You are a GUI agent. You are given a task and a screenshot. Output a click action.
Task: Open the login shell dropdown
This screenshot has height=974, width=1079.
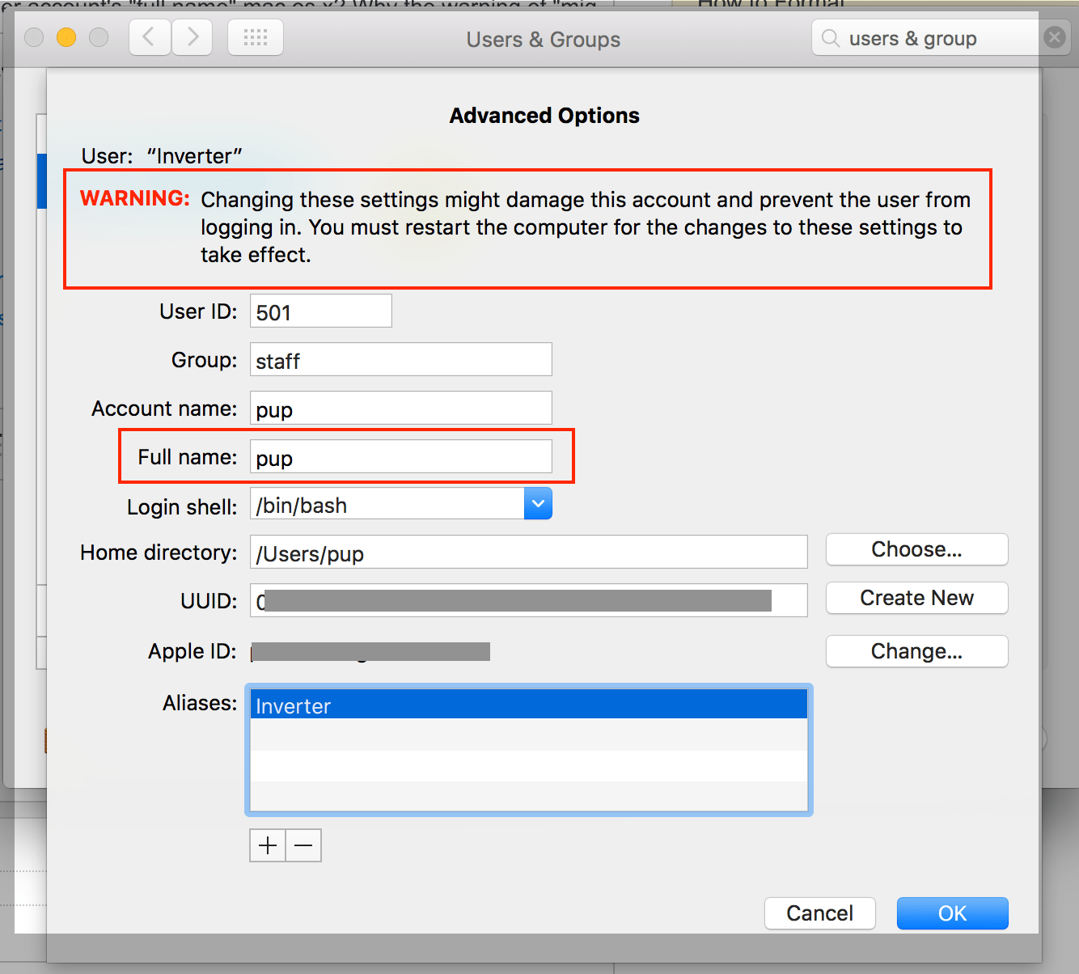(538, 503)
